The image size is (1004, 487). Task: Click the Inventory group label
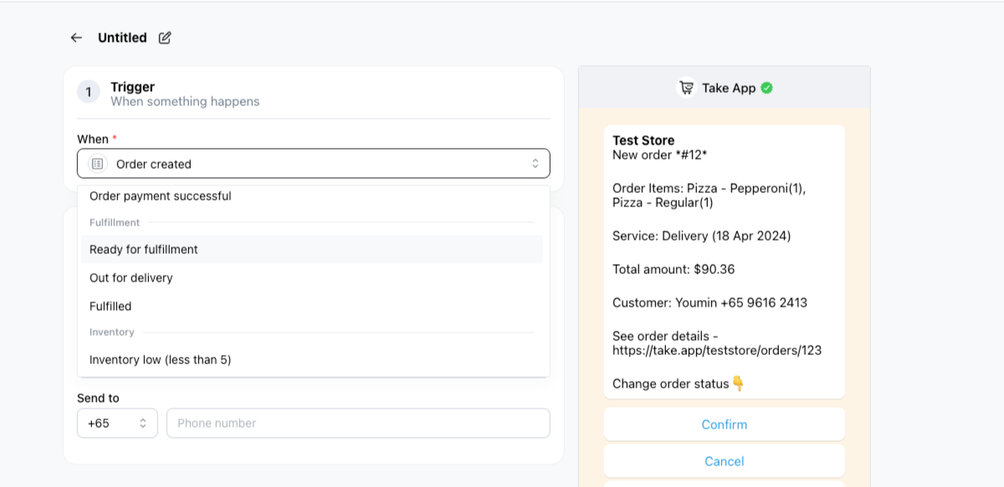point(112,332)
